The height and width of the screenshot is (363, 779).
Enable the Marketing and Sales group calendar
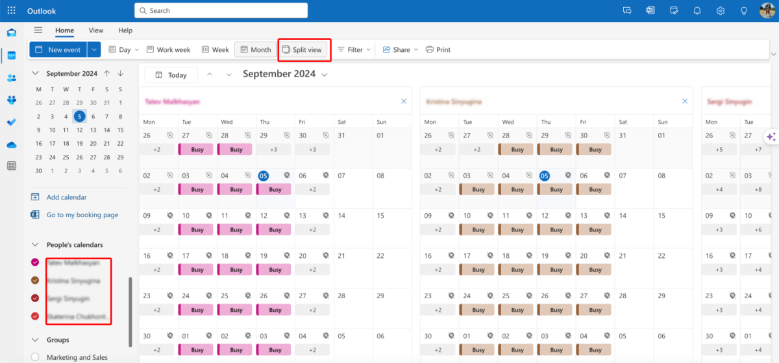(x=35, y=357)
